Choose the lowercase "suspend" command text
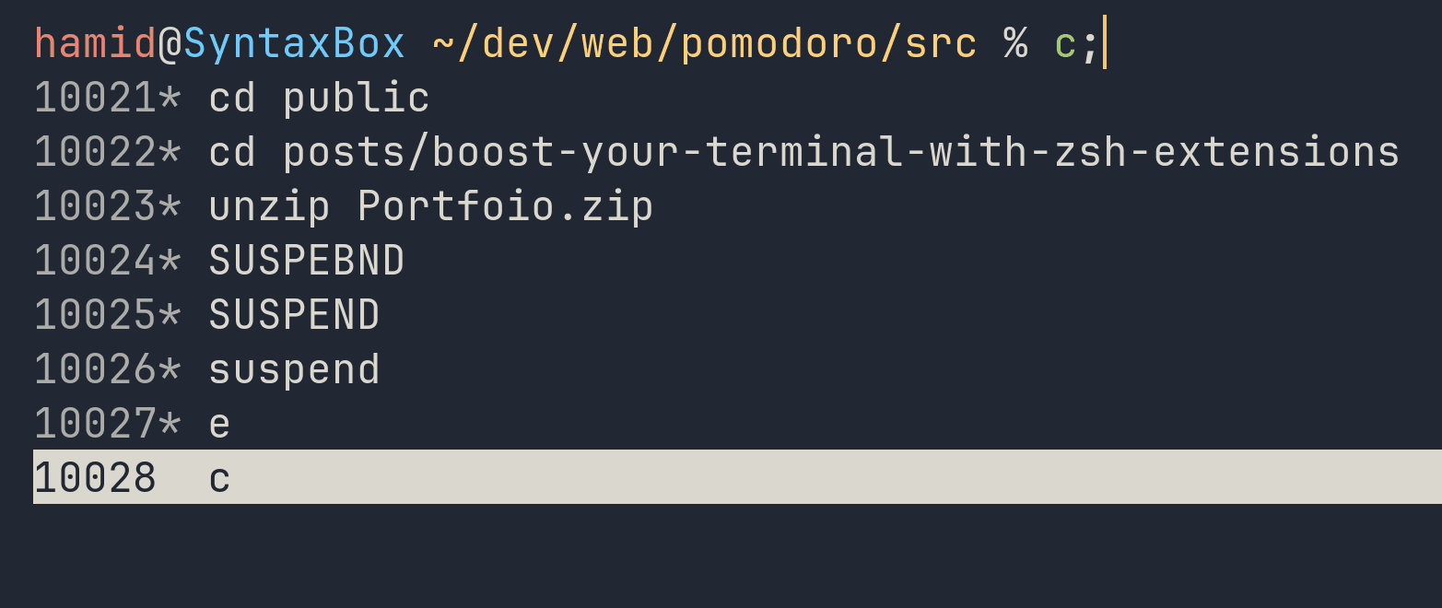Viewport: 1442px width, 608px height. 294,369
